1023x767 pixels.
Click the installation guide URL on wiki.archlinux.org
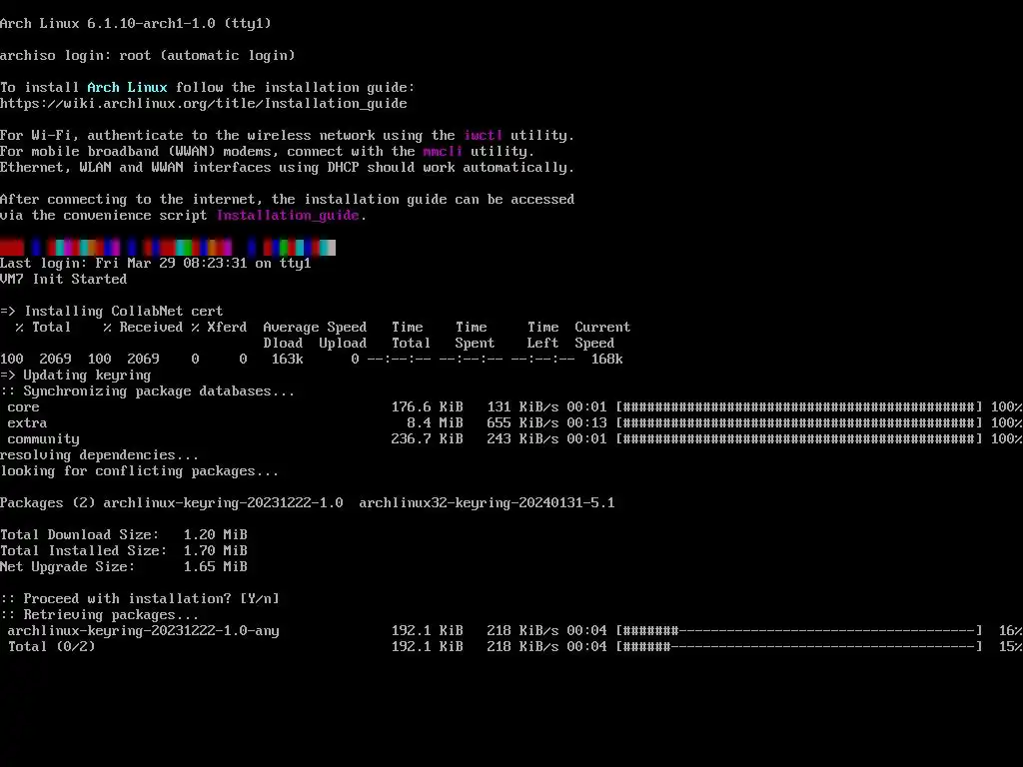tap(204, 103)
